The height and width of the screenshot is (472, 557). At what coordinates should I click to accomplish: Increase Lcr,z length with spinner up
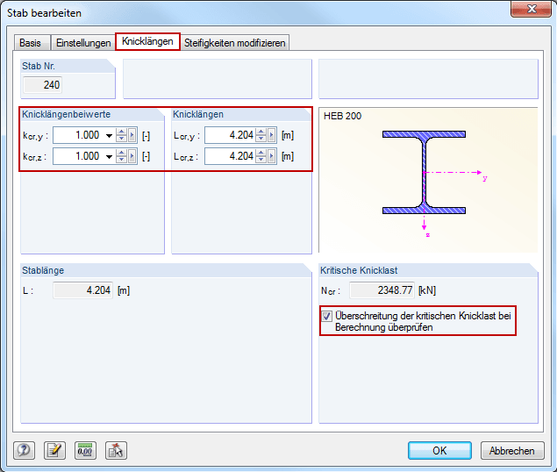[261, 154]
